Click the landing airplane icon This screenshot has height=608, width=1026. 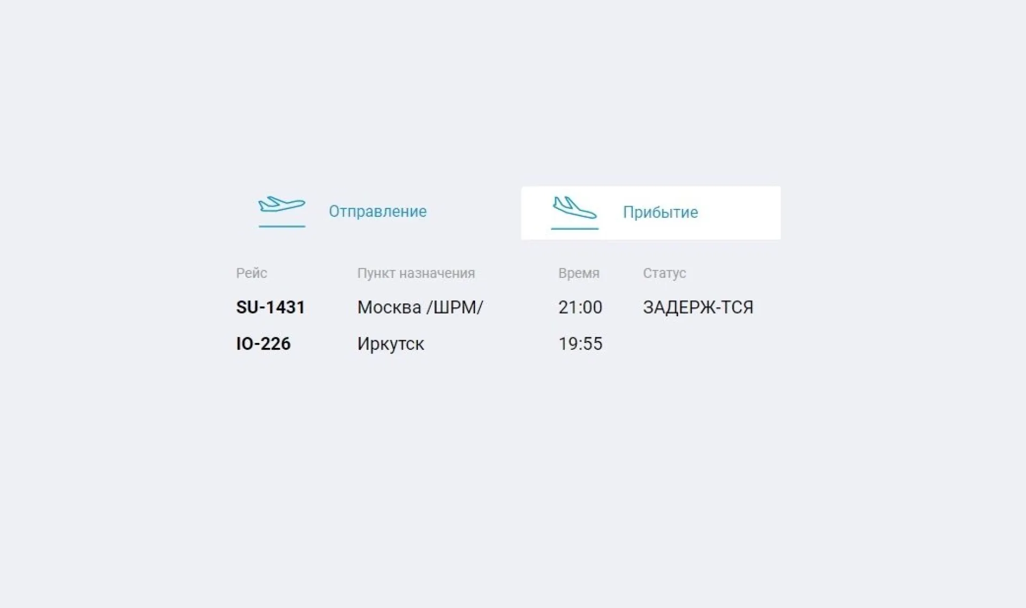(x=574, y=208)
